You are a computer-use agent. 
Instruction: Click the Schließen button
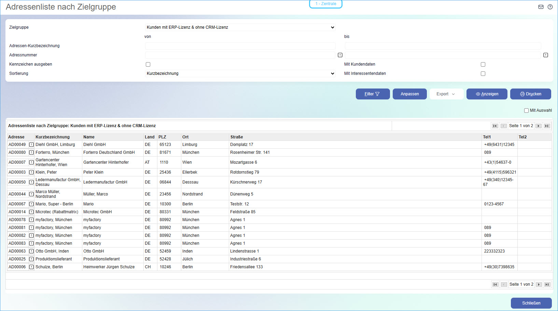click(531, 303)
